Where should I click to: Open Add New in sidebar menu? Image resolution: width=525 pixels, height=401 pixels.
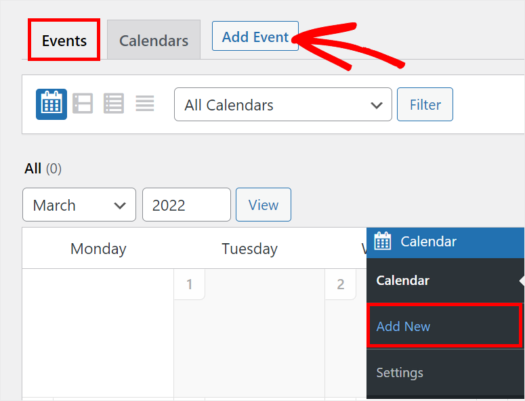coord(403,326)
